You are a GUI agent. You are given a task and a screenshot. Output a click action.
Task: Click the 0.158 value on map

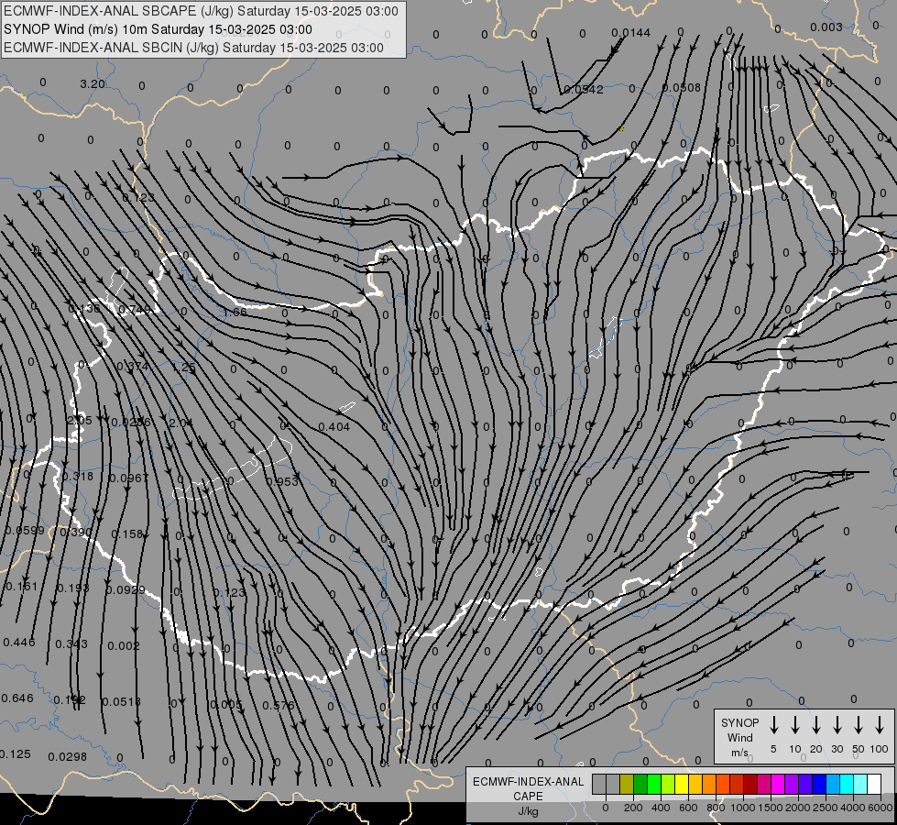pos(126,534)
